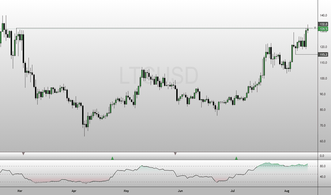
Task: Click the 40.0 value on the oscillator scale
Action: pos(323,177)
